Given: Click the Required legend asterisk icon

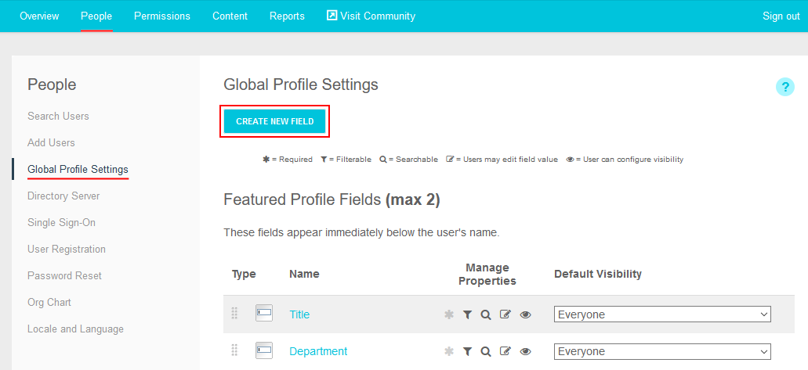Looking at the screenshot, I should tap(266, 160).
